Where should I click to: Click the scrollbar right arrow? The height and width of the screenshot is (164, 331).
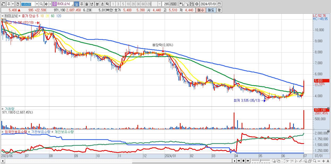[235, 161]
